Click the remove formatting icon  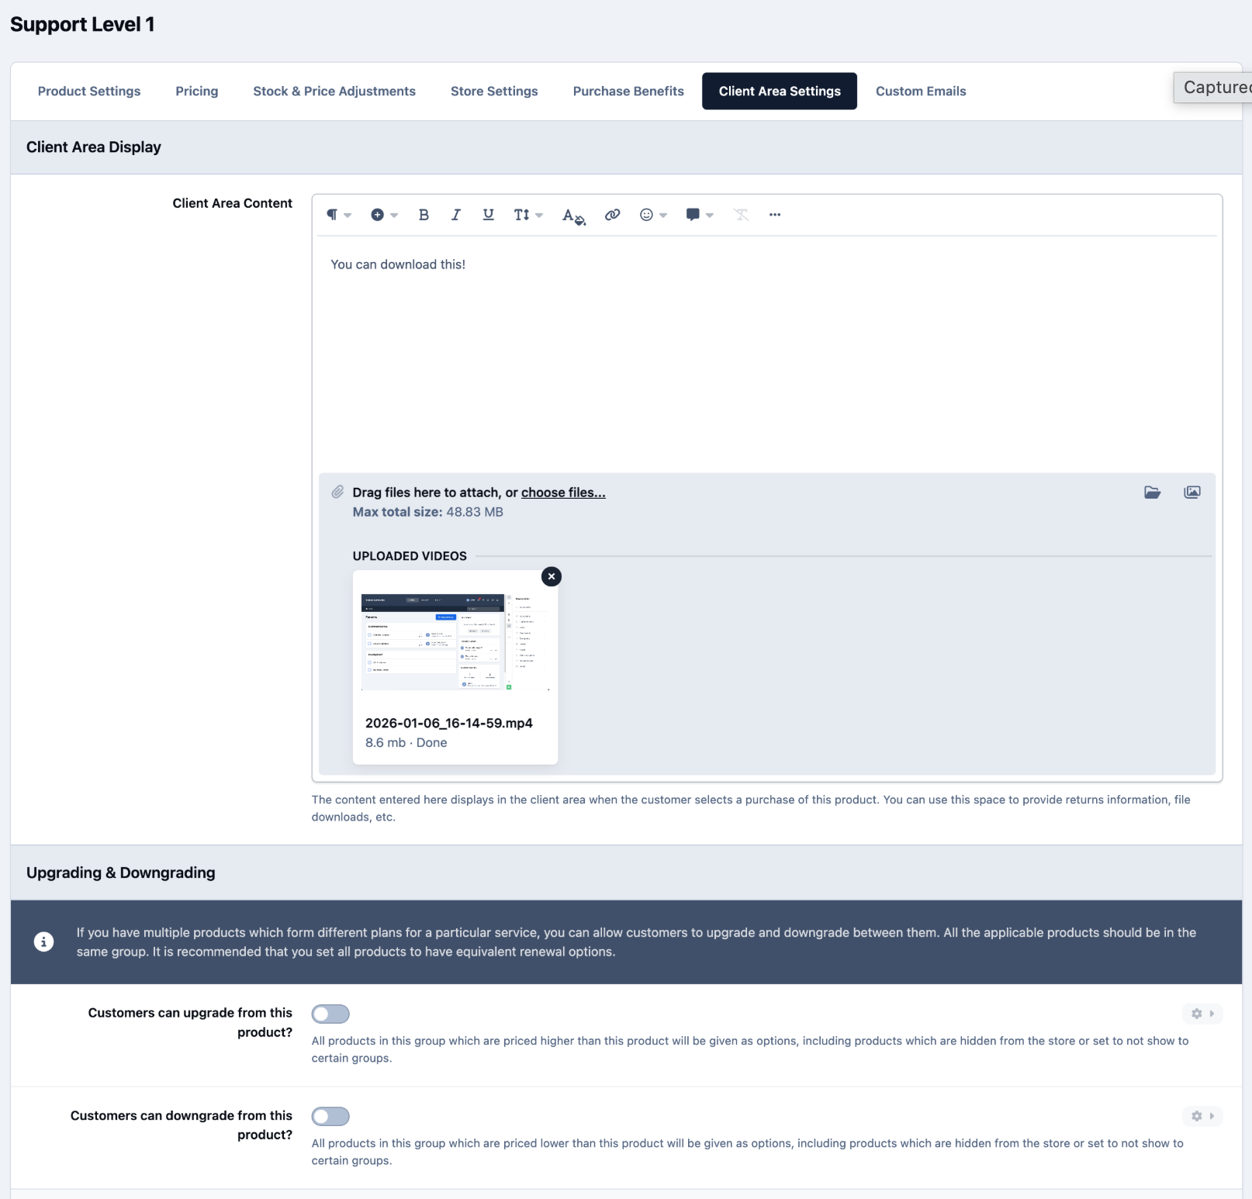742,215
